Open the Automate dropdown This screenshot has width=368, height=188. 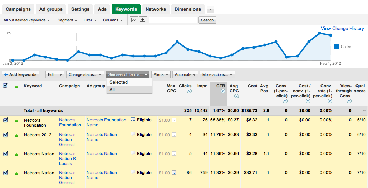[185, 75]
